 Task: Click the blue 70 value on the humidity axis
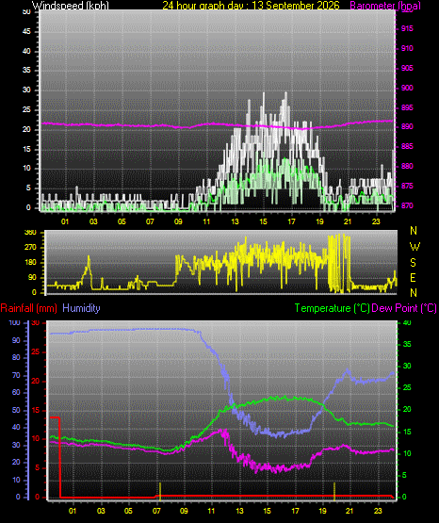click(16, 376)
